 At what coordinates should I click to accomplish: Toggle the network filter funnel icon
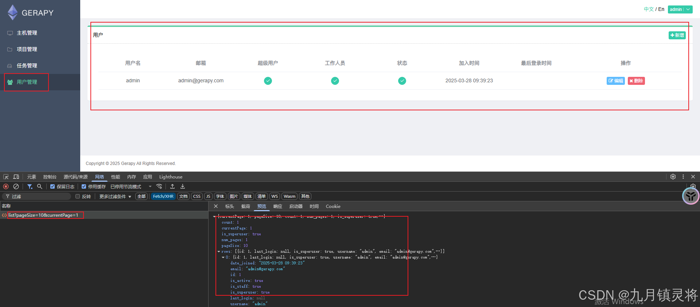click(x=30, y=186)
